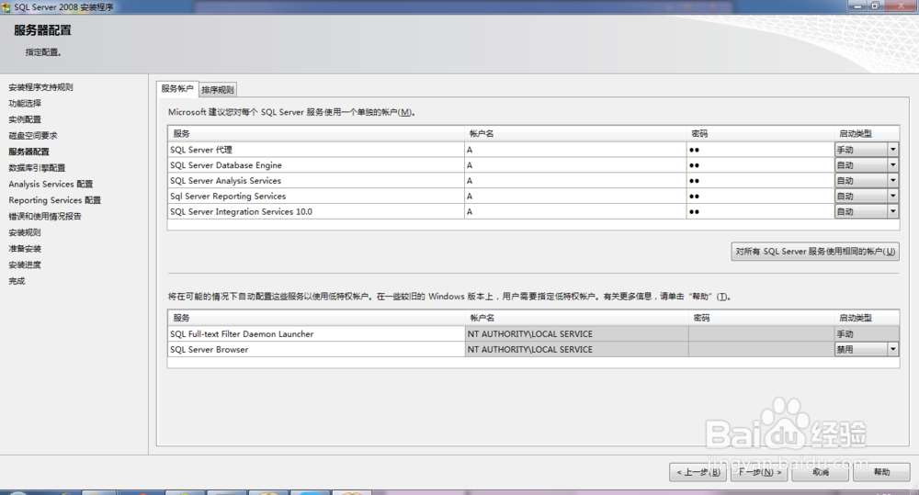919x495 pixels.
Task: Click the 完成 step in sidebar
Action: pos(17,281)
